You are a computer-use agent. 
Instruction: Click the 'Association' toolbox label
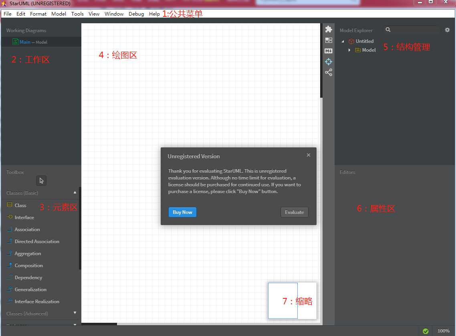[27, 229]
